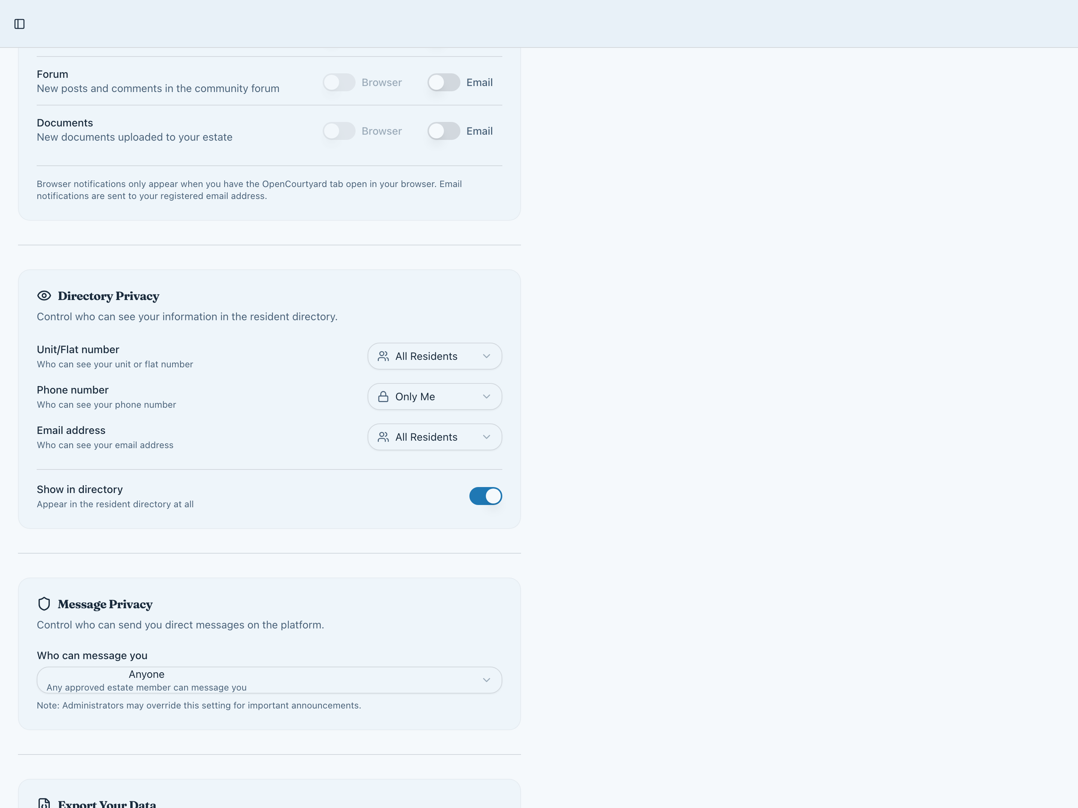Click the file icon beside Export Your Data

click(x=44, y=803)
